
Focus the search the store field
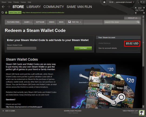coord(120,22)
